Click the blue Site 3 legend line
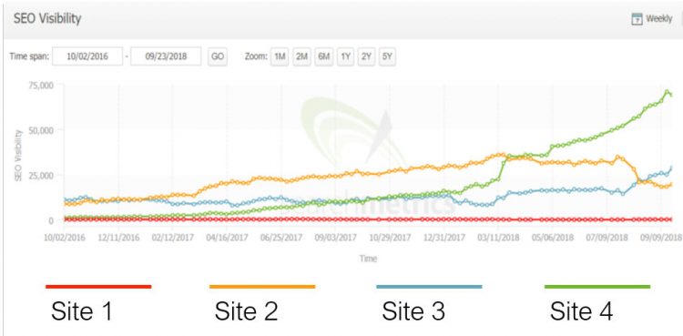This screenshot has height=336, width=683. (x=429, y=286)
